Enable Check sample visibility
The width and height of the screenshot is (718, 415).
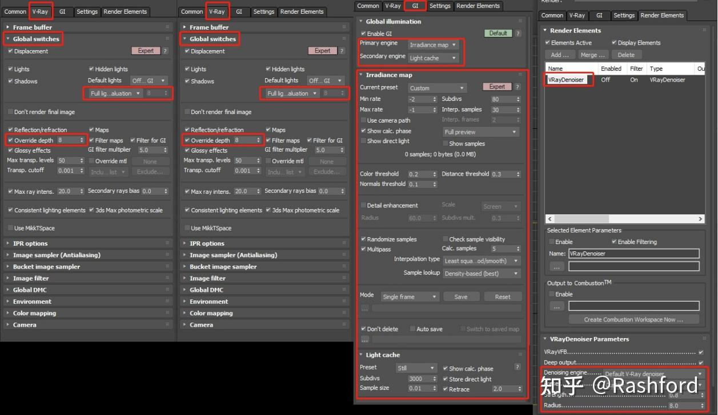(446, 239)
